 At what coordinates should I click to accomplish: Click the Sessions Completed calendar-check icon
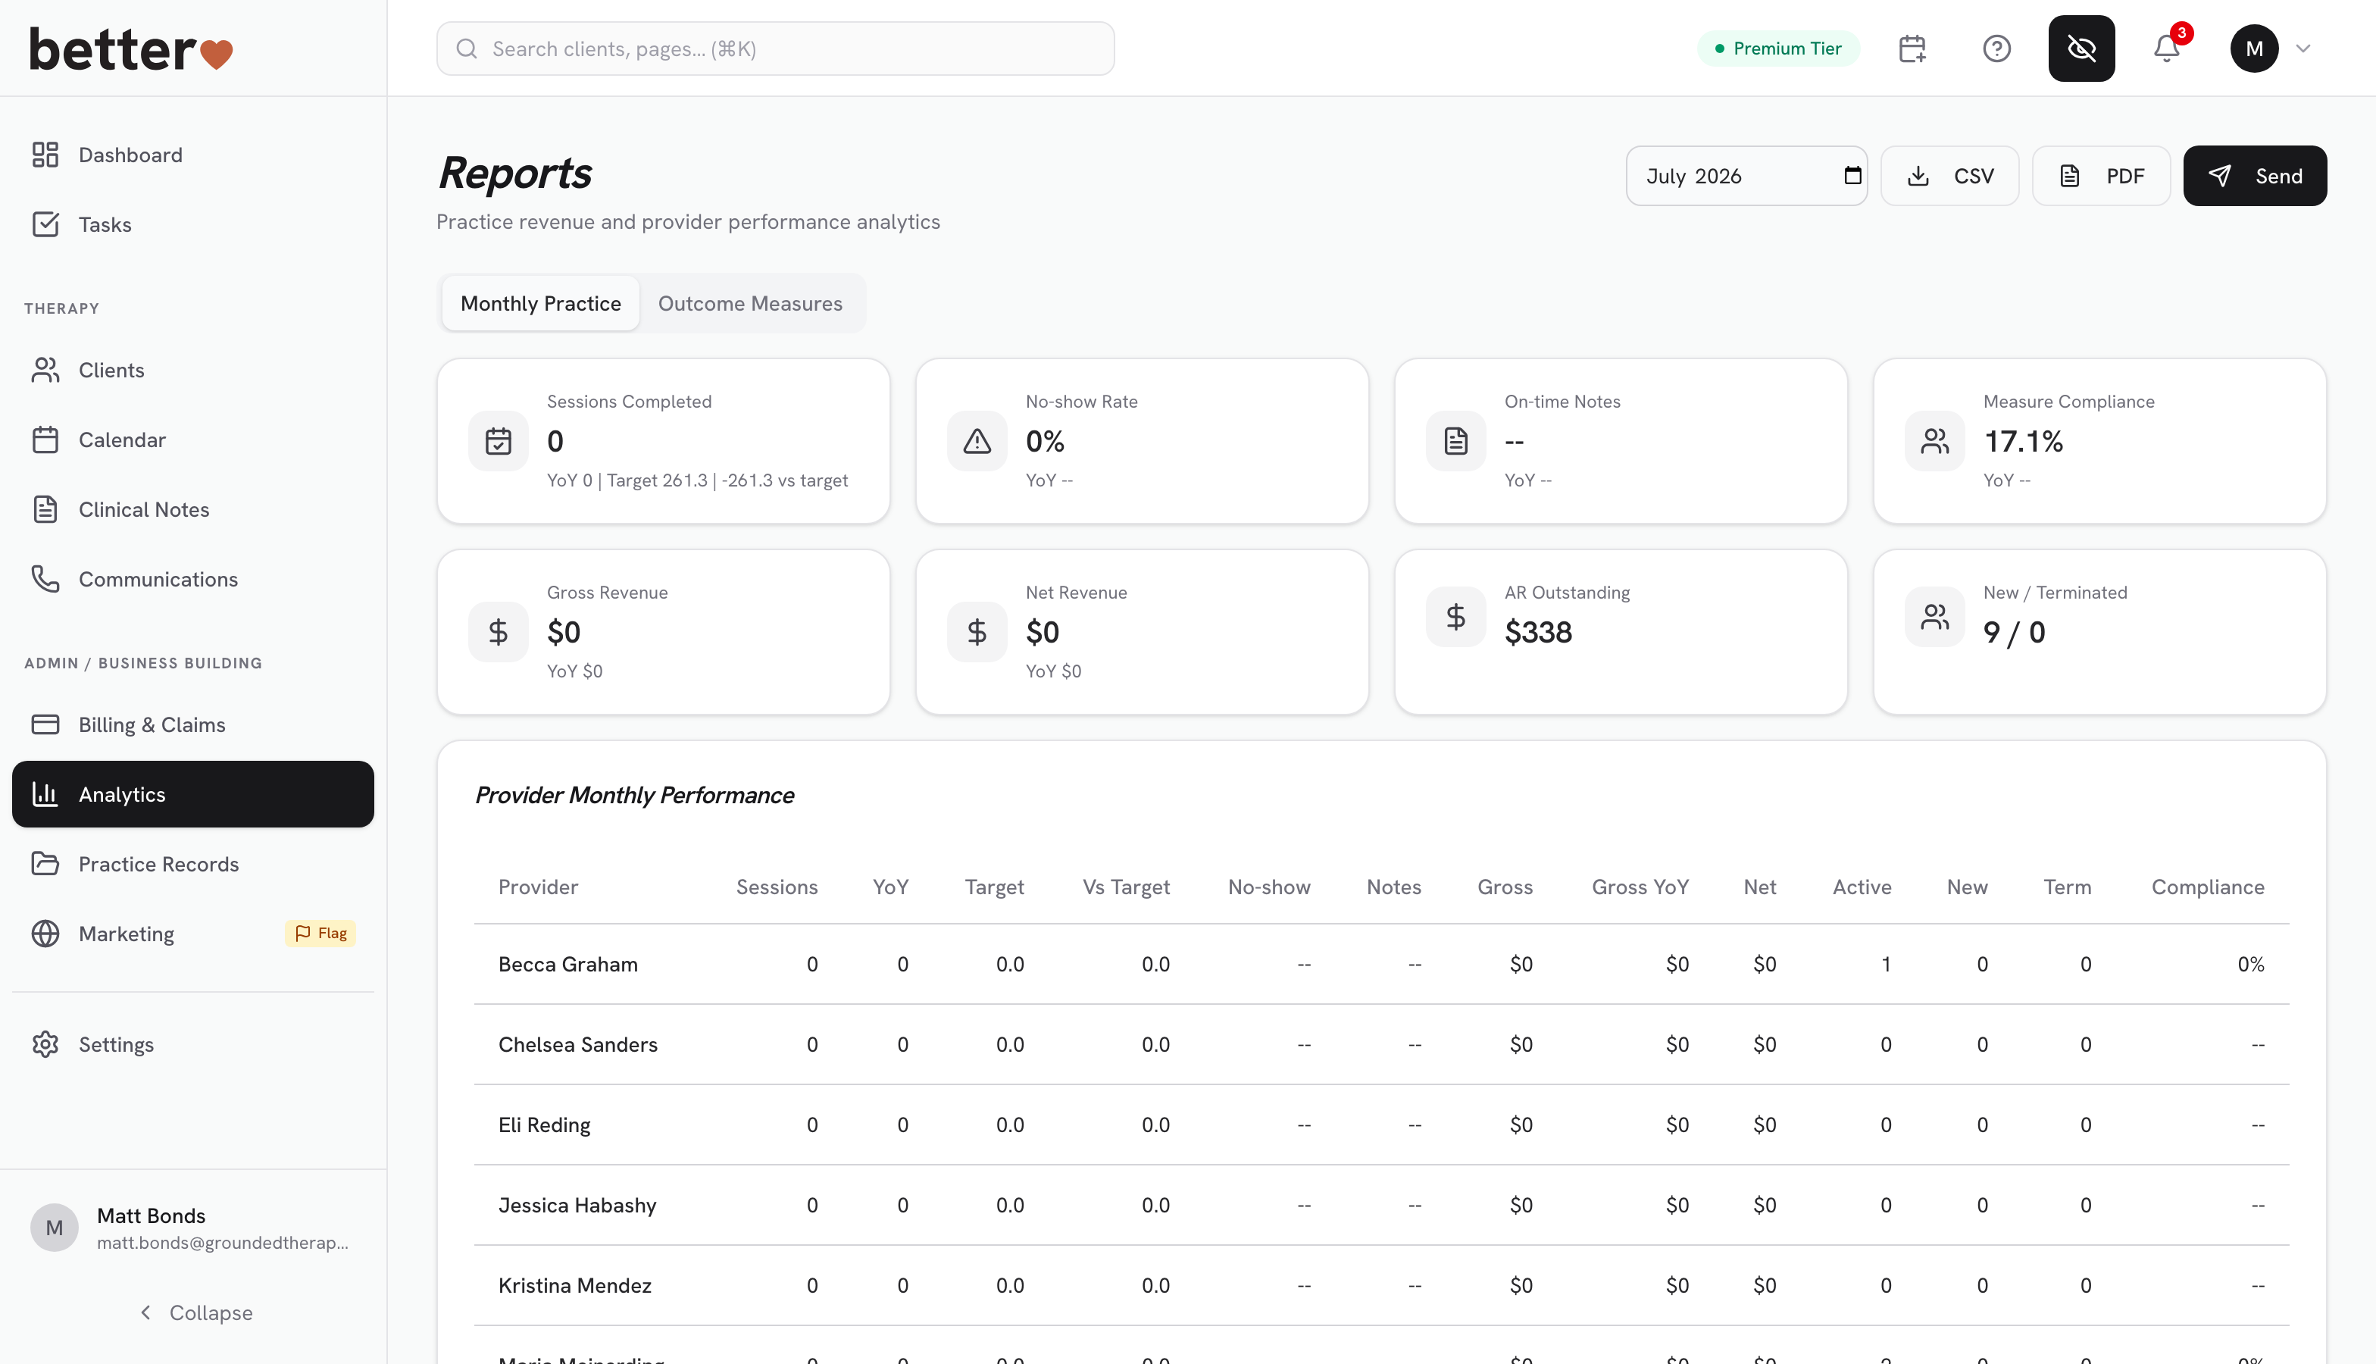(499, 441)
